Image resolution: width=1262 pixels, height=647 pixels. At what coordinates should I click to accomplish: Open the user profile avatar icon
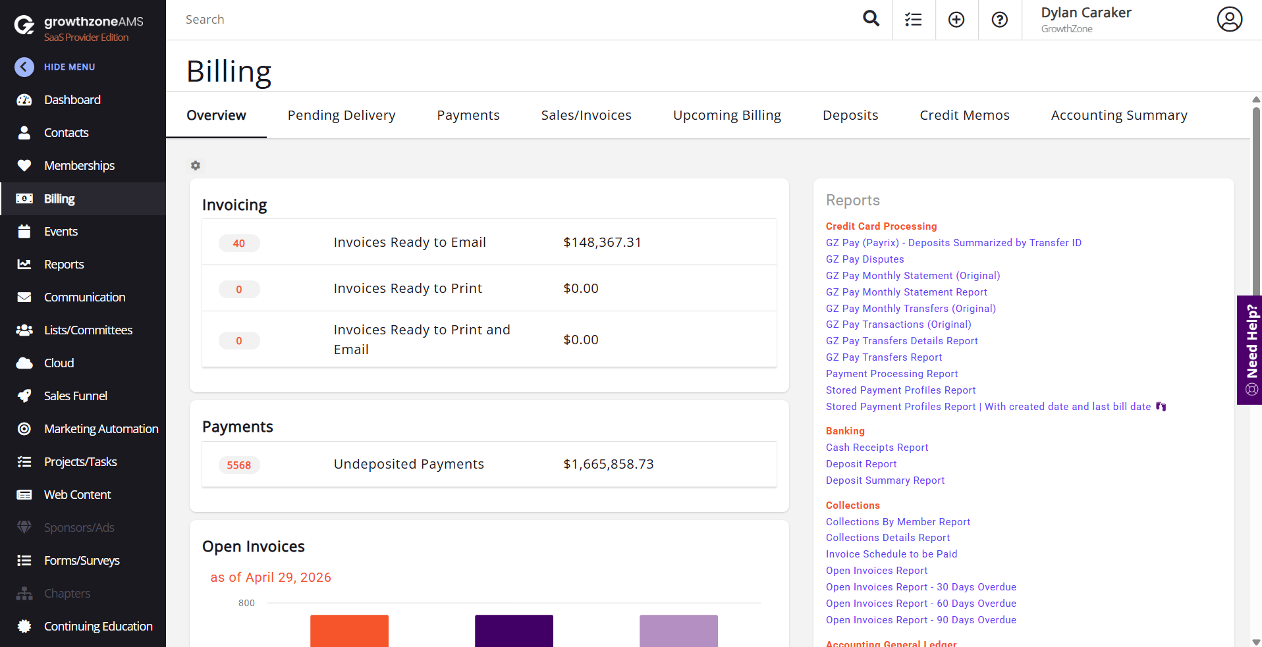click(x=1229, y=20)
